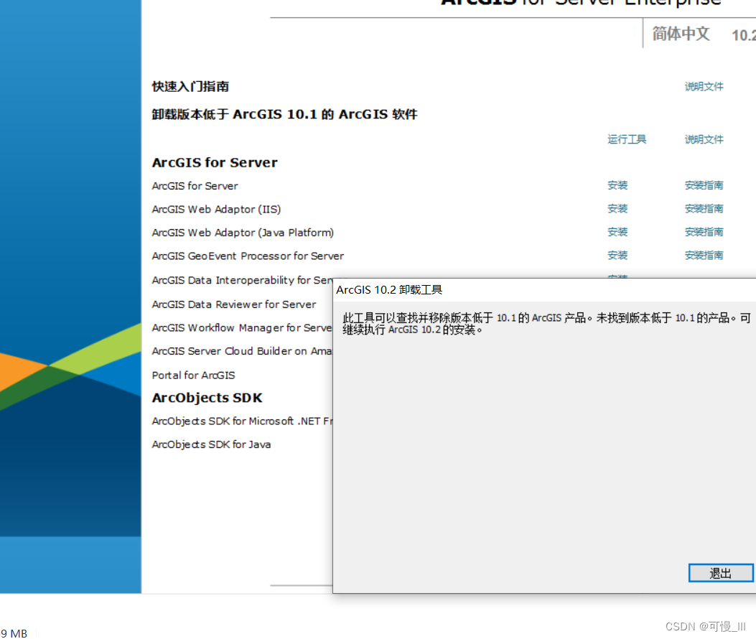This screenshot has height=639, width=756.
Task: Click ArcGIS Web Adaptor (IIS) label
Action: click(216, 210)
